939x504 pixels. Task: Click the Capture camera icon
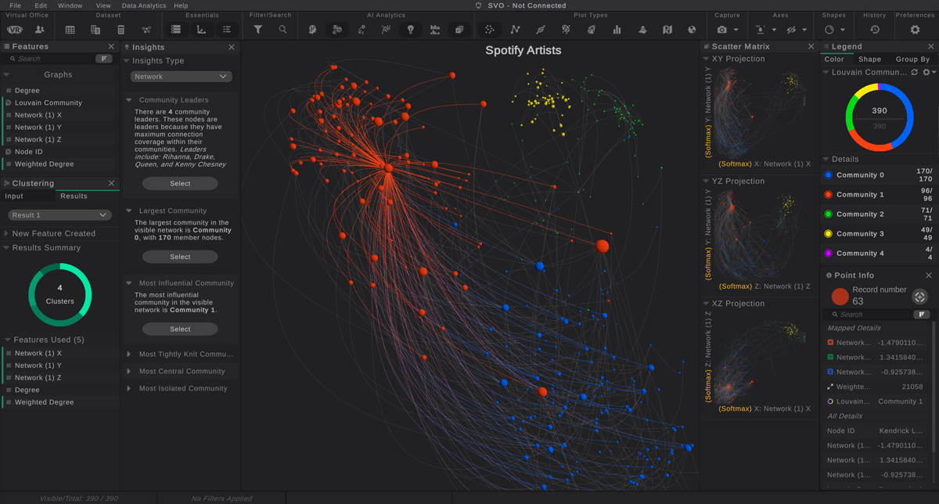721,30
